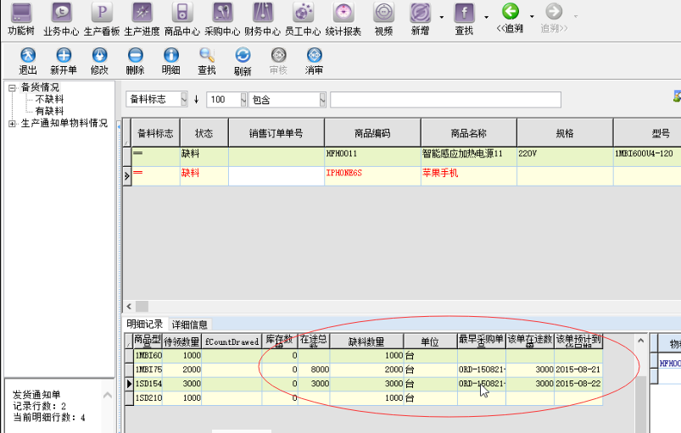Open 采购中心 purchasing center
This screenshot has width=681, height=433.
click(222, 19)
